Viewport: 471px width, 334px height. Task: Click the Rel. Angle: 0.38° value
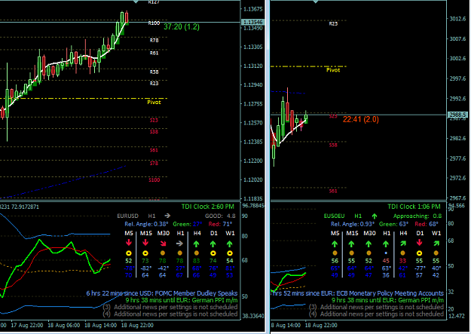click(x=146, y=224)
